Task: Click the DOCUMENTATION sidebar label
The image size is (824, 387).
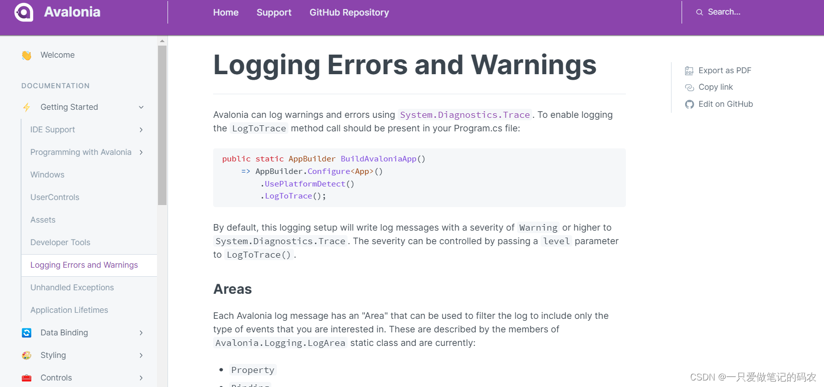Action: [56, 86]
